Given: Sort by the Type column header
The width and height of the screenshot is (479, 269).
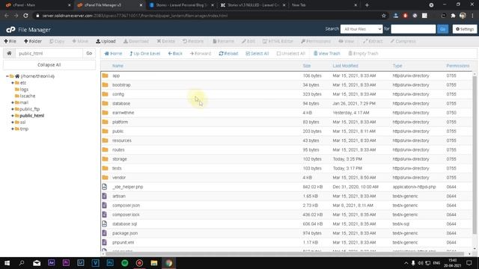Looking at the screenshot, I should click(x=397, y=66).
